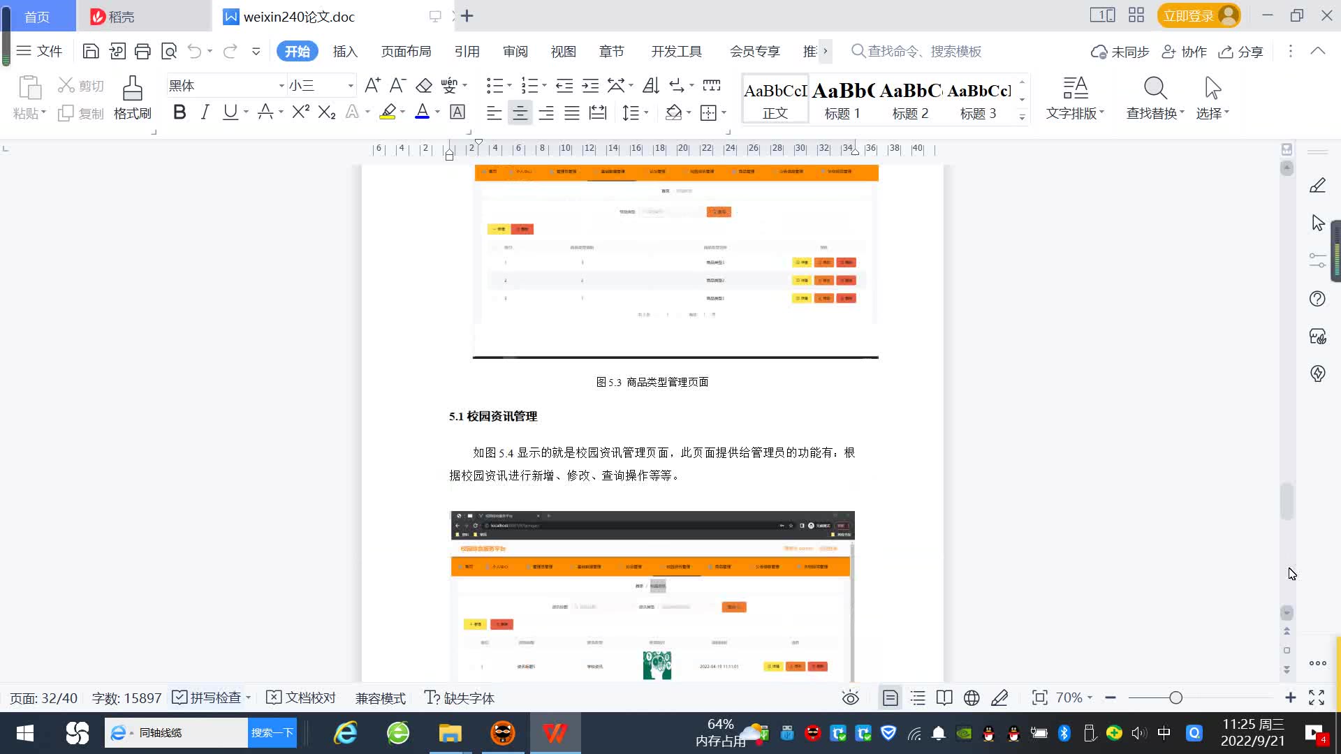The width and height of the screenshot is (1341, 754).
Task: Enable eye protection mode icon
Action: [x=850, y=697]
